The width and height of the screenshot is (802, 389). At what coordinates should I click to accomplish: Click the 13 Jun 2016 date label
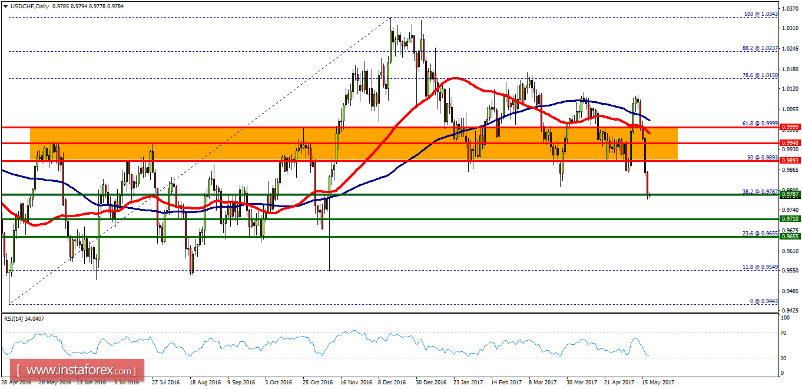pos(91,382)
